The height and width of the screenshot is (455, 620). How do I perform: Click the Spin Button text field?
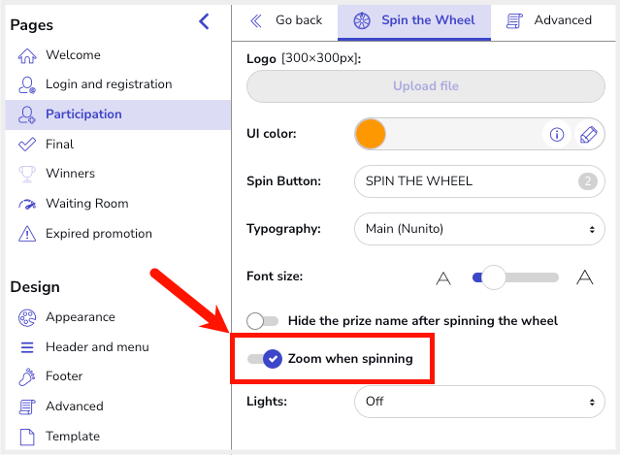479,181
